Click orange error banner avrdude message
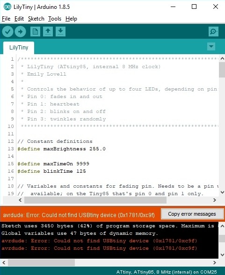The width and height of the screenshot is (225, 275). point(79,215)
